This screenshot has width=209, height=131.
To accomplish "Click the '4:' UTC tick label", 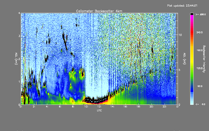I will click(47, 107).
